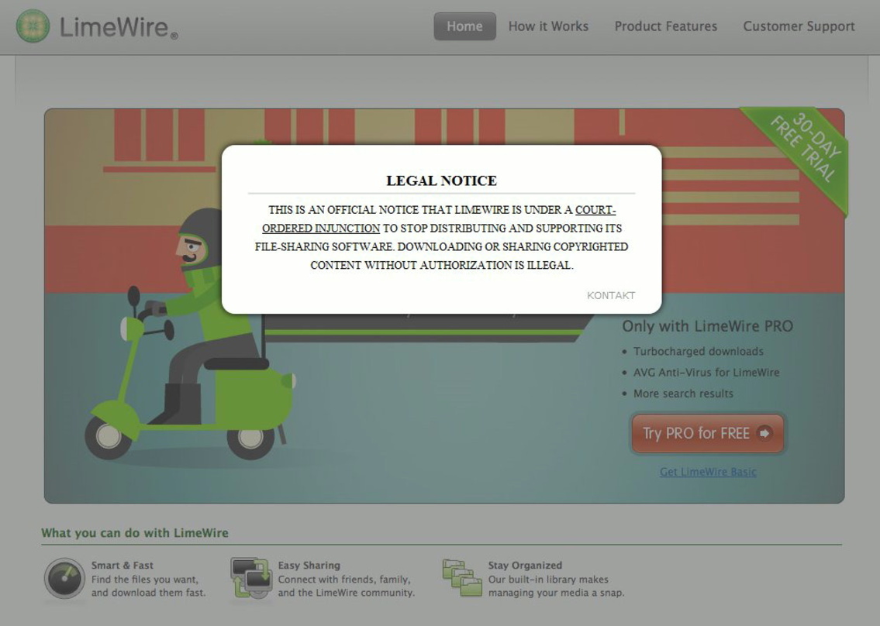Open the Get LimeWire Basic link
880x626 pixels.
[708, 472]
